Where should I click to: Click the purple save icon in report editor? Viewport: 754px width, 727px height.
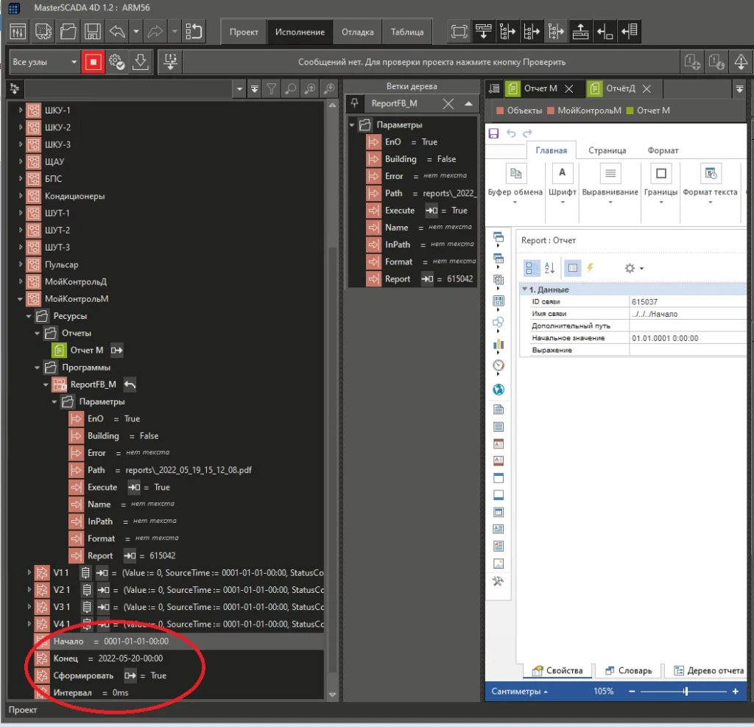[x=493, y=133]
